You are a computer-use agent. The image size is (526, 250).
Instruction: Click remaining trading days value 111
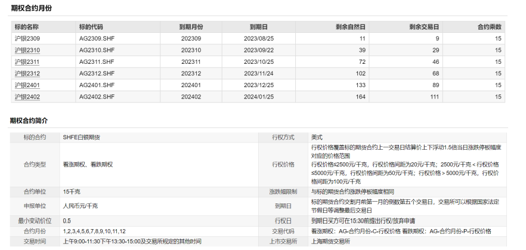(434, 97)
